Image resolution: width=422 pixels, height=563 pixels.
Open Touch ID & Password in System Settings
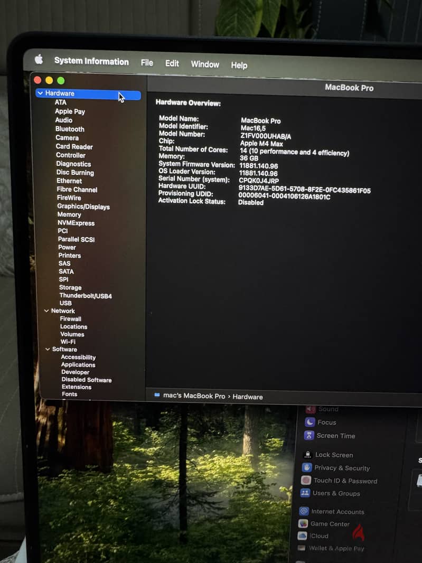point(339,481)
